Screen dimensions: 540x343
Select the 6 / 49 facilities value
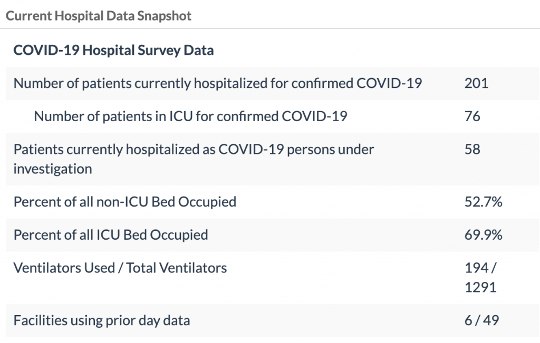[481, 320]
